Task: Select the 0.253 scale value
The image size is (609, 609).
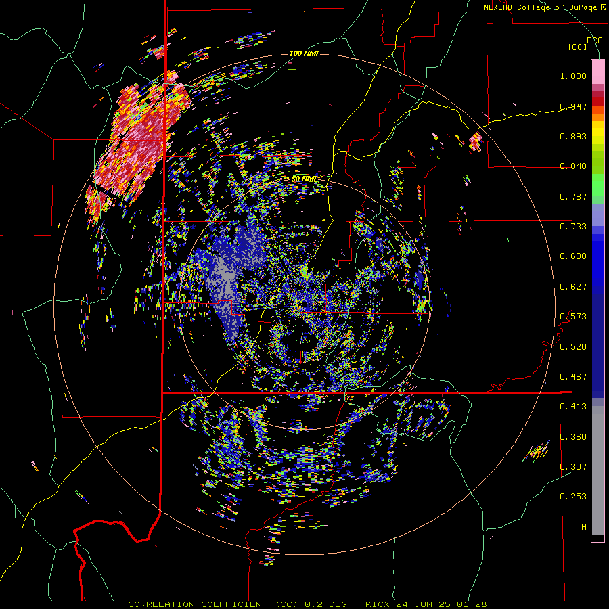Action: [x=573, y=497]
